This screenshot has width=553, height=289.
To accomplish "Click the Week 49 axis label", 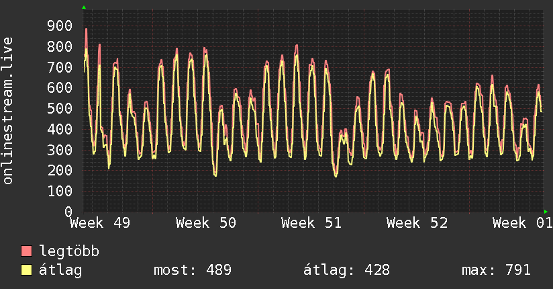I will pos(100,223).
